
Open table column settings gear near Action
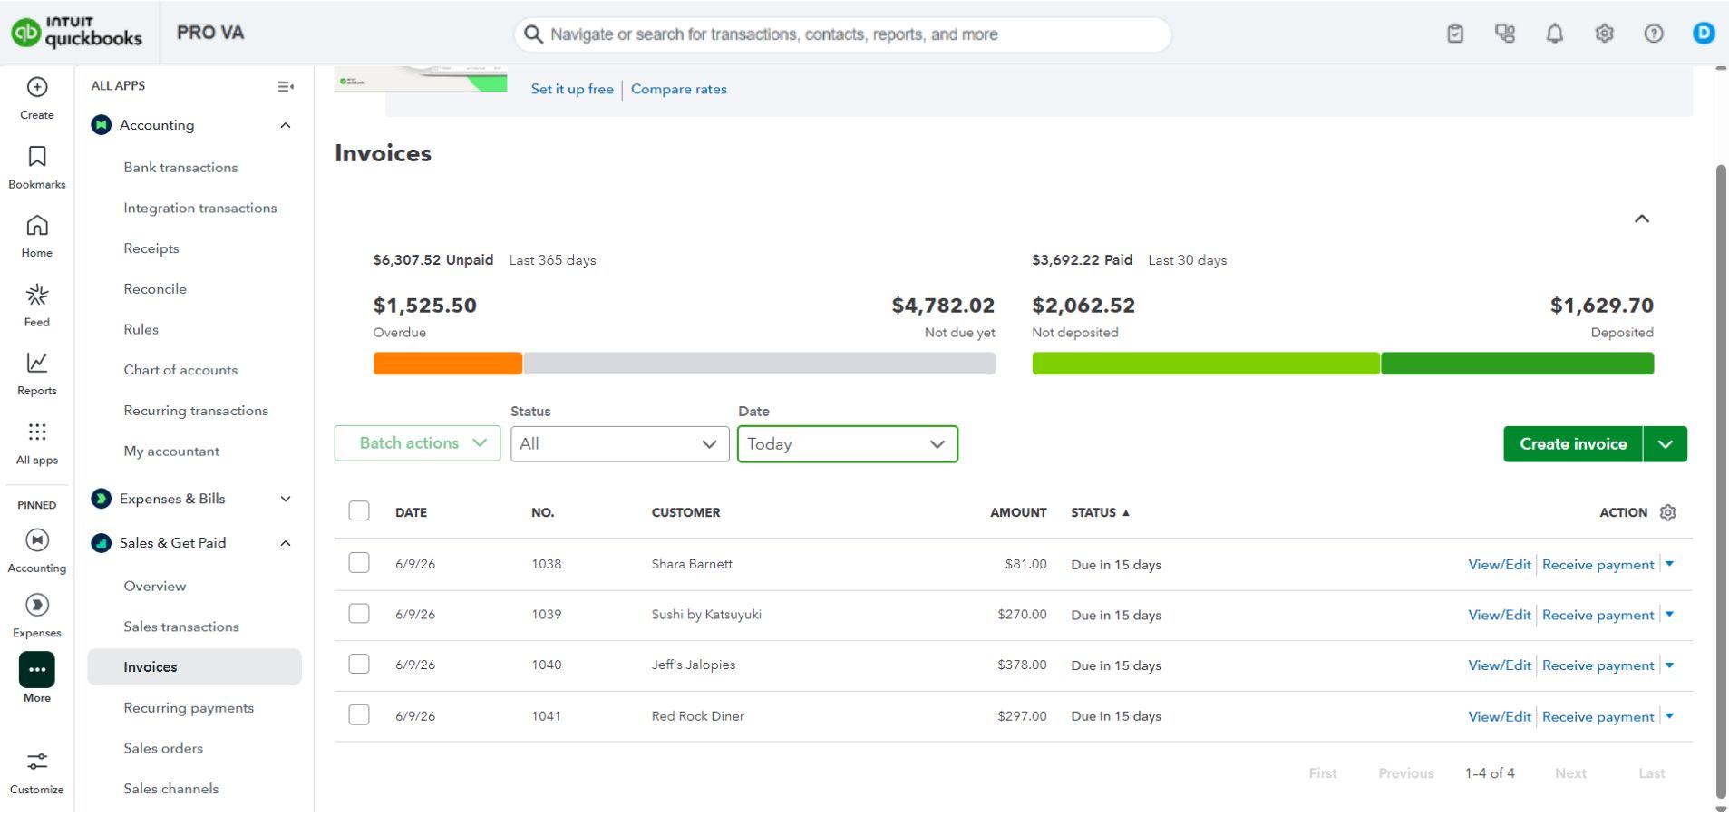pyautogui.click(x=1667, y=512)
